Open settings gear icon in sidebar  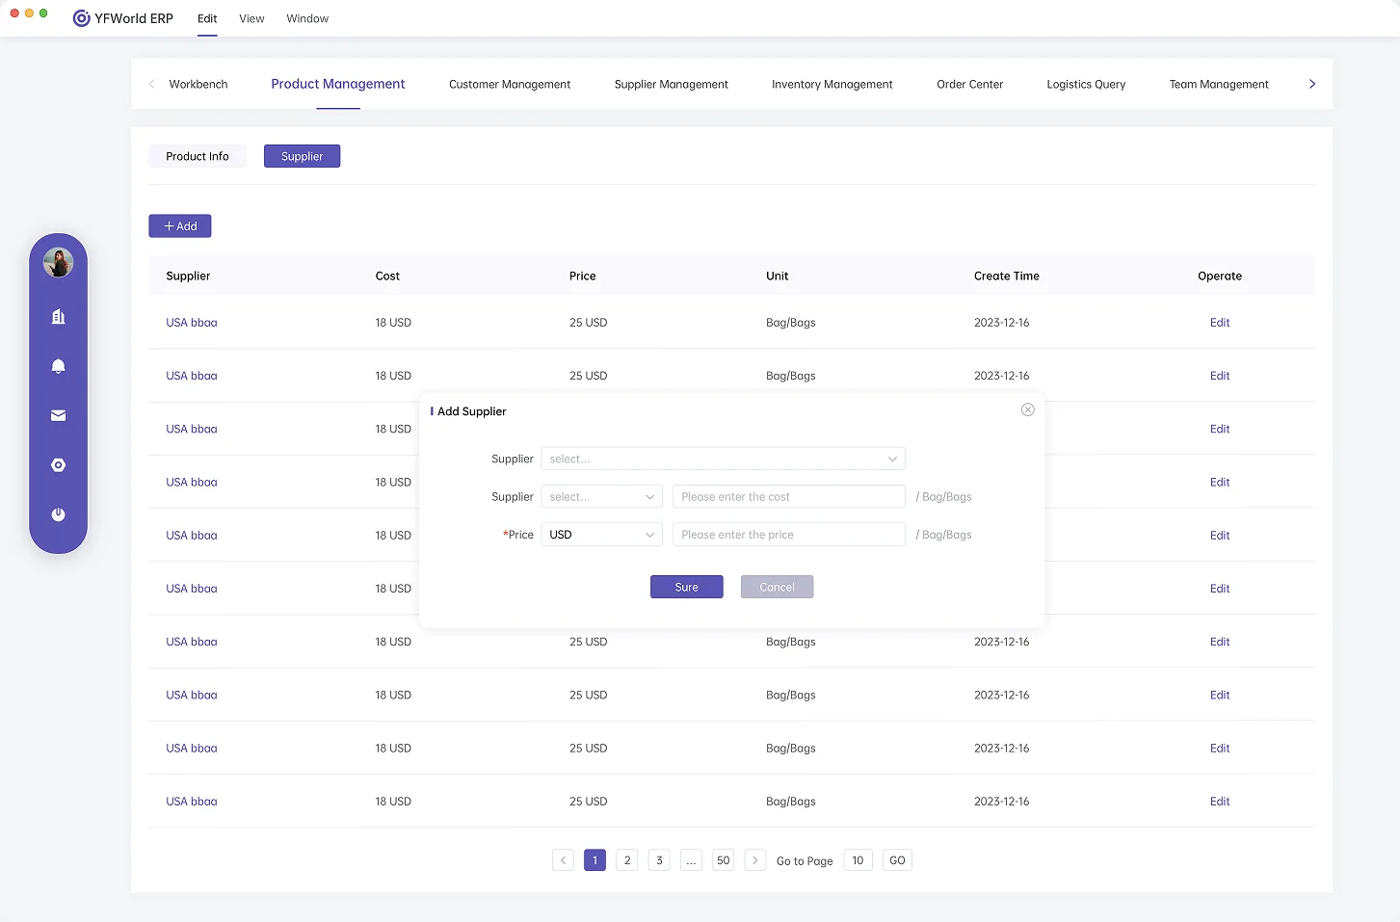pos(58,465)
